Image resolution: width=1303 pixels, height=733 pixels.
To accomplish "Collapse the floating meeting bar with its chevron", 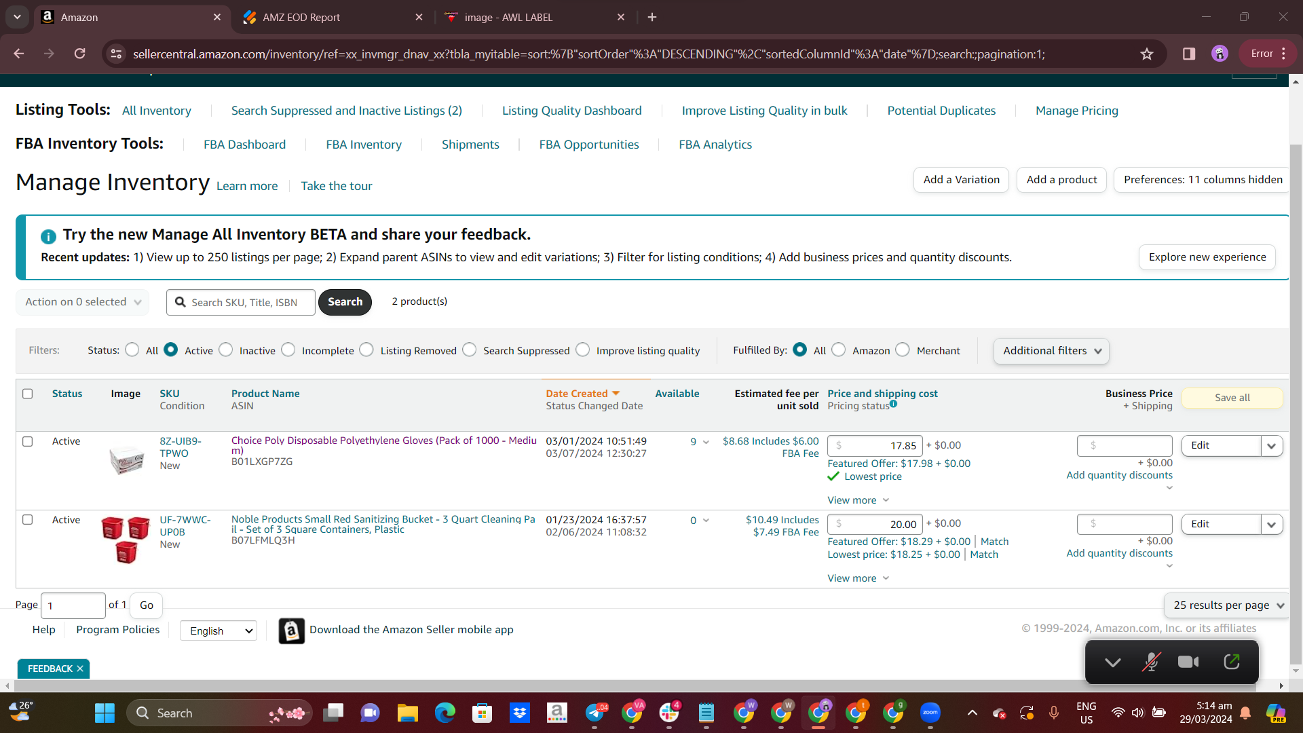I will pyautogui.click(x=1113, y=662).
